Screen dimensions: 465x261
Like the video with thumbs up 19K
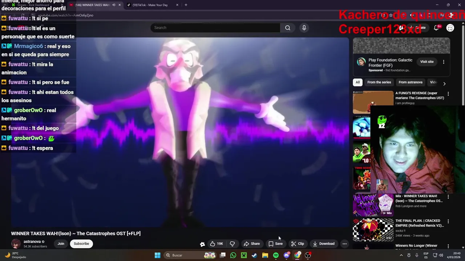pos(217,244)
